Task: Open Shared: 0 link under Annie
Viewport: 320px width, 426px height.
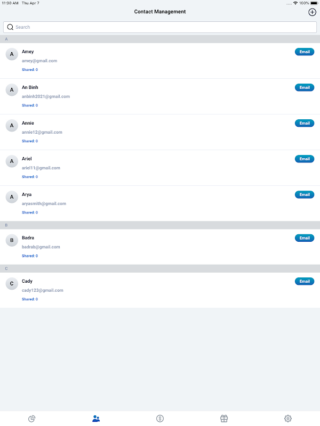Action: (30, 141)
